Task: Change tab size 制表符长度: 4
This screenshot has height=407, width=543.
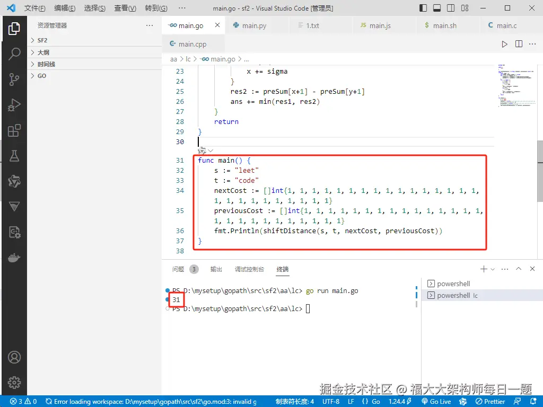Action: pyautogui.click(x=295, y=402)
